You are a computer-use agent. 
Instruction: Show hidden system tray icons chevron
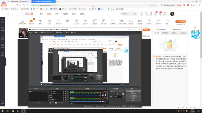click(x=176, y=111)
